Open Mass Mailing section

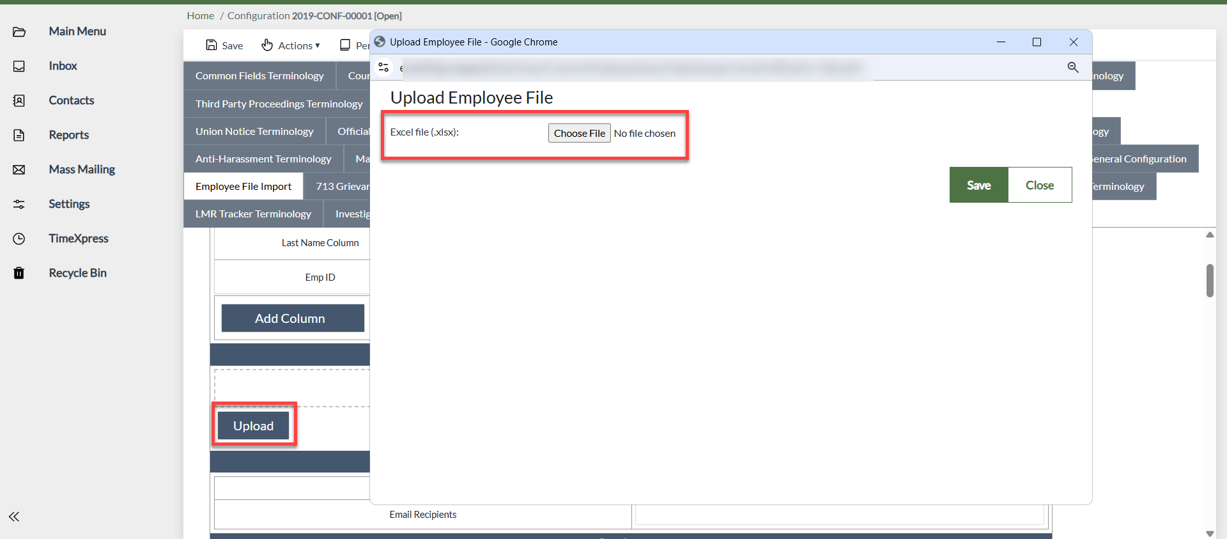tap(82, 169)
